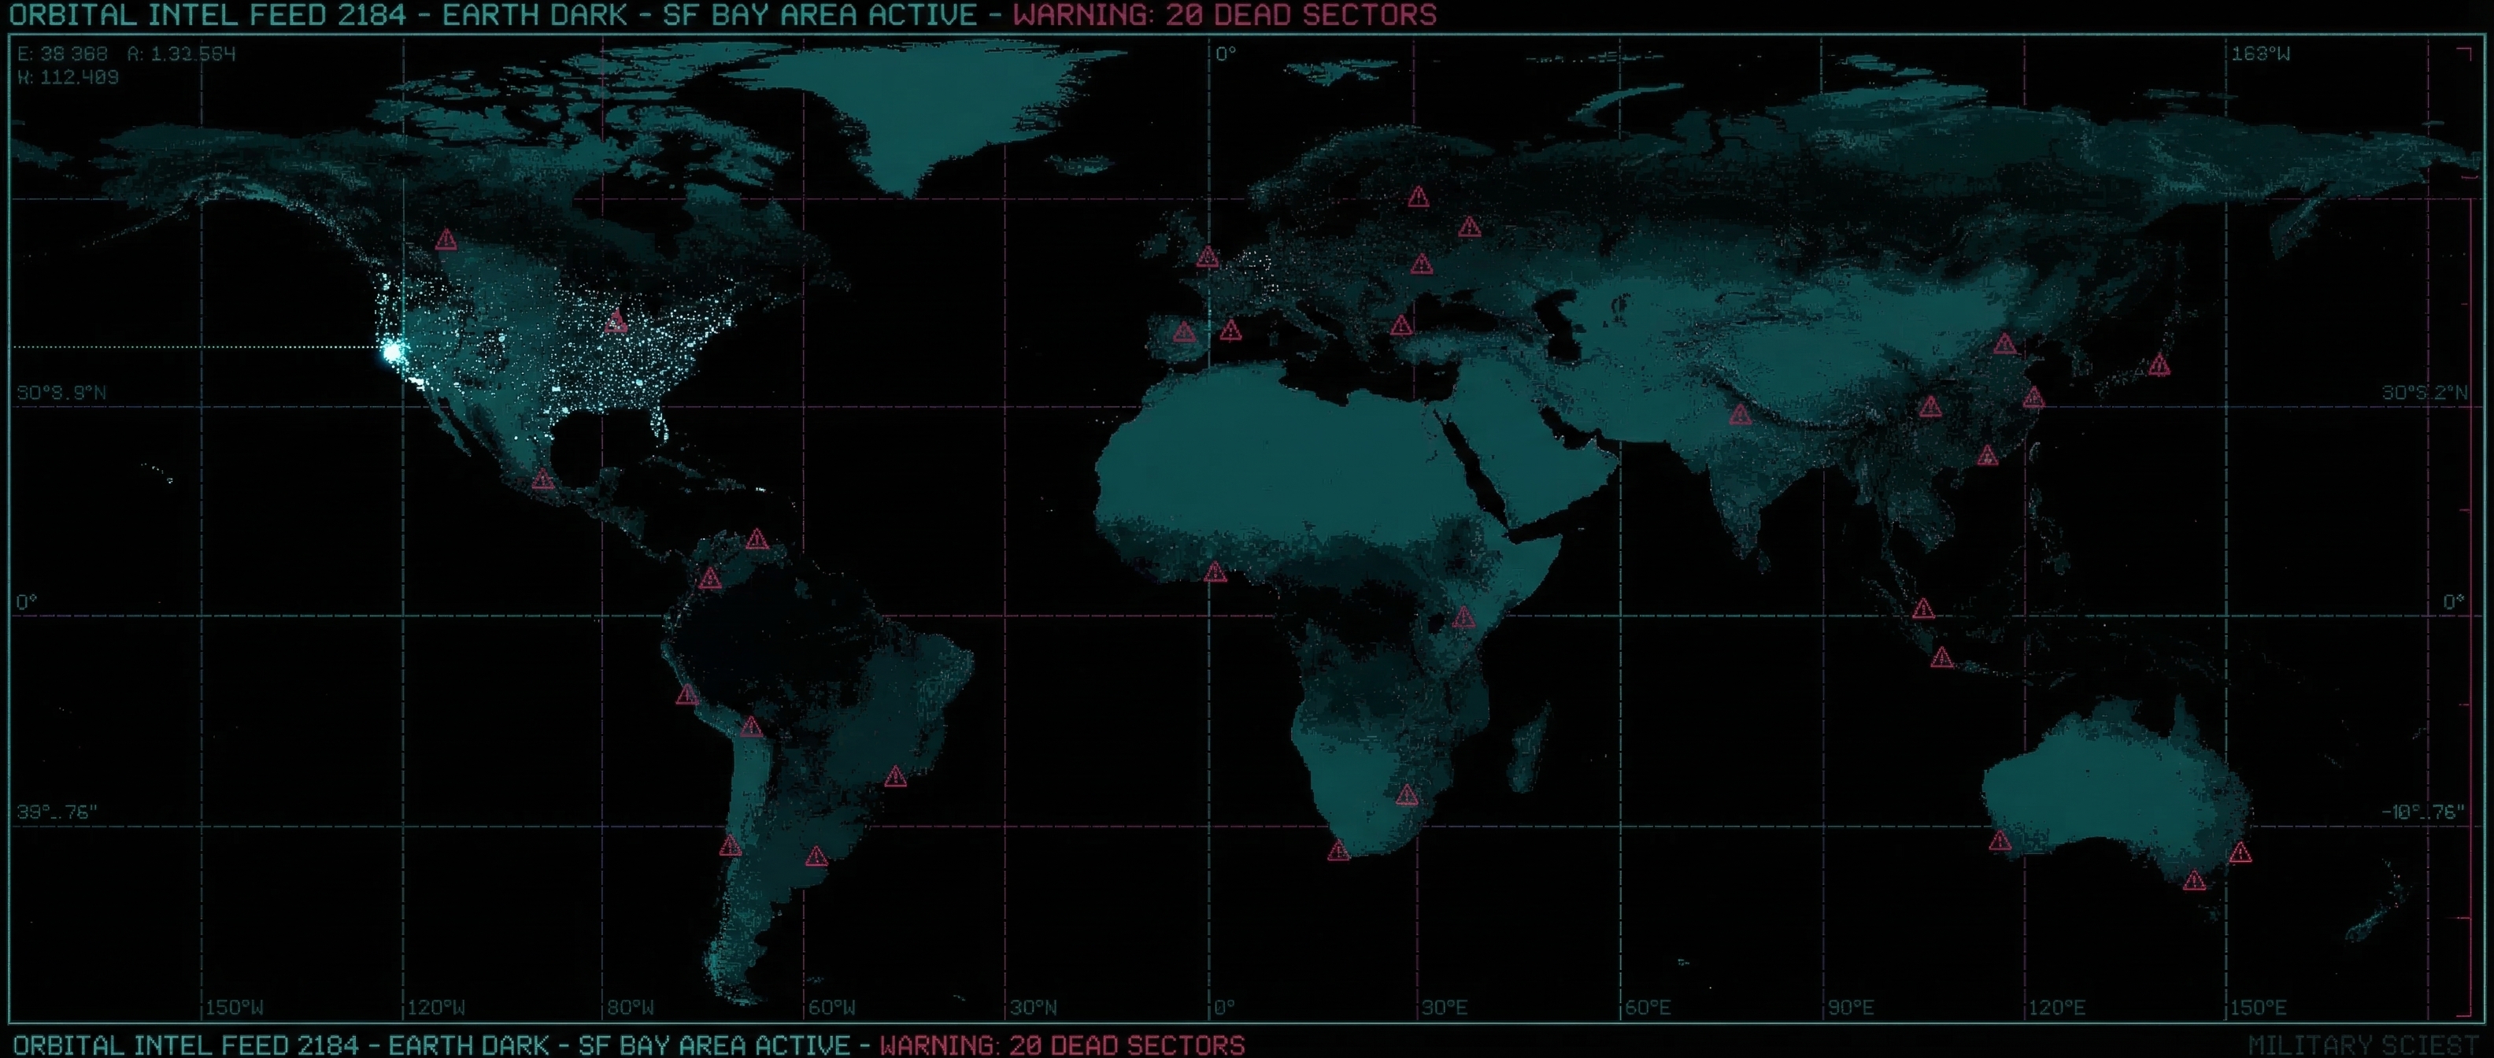Screen dimensions: 2494x1058
Task: Click the '0°' label on the bottom axis
Action: pyautogui.click(x=1225, y=1008)
